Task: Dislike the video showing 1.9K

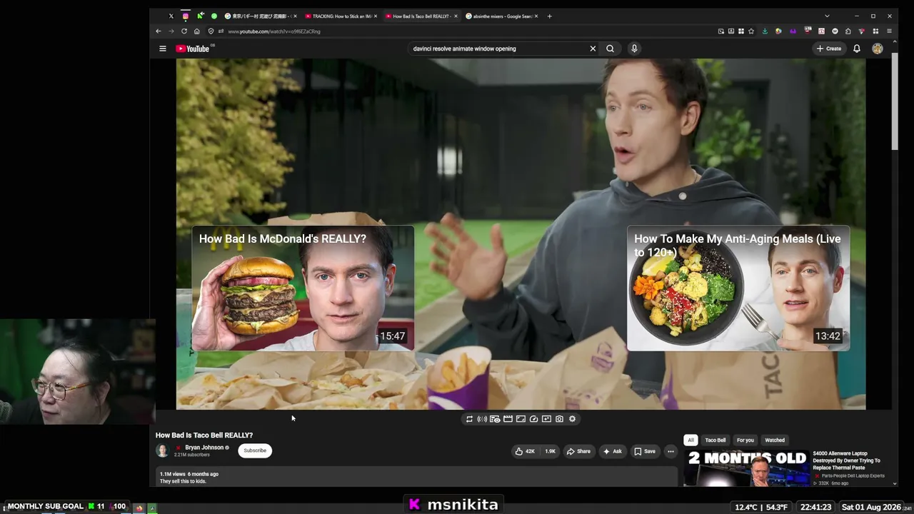Action: [549, 451]
